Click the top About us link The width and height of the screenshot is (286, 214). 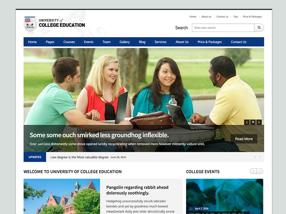pyautogui.click(x=206, y=17)
